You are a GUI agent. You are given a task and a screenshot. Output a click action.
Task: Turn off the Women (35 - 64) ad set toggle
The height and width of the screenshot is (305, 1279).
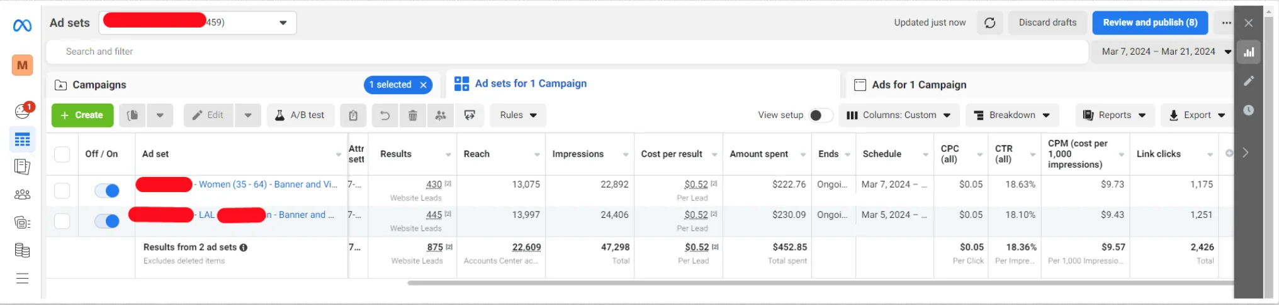pos(107,191)
